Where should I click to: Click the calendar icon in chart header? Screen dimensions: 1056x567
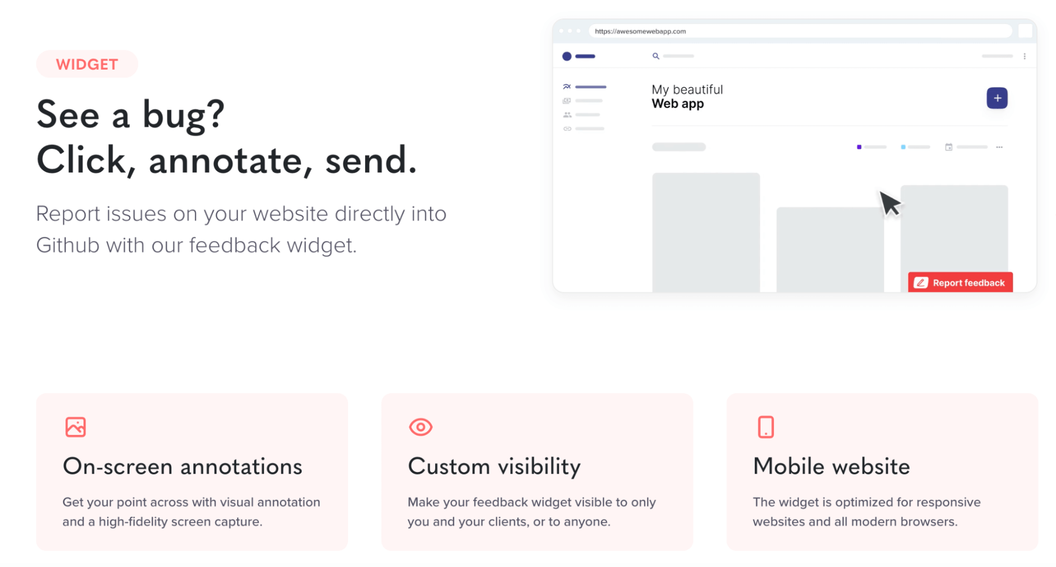point(948,147)
